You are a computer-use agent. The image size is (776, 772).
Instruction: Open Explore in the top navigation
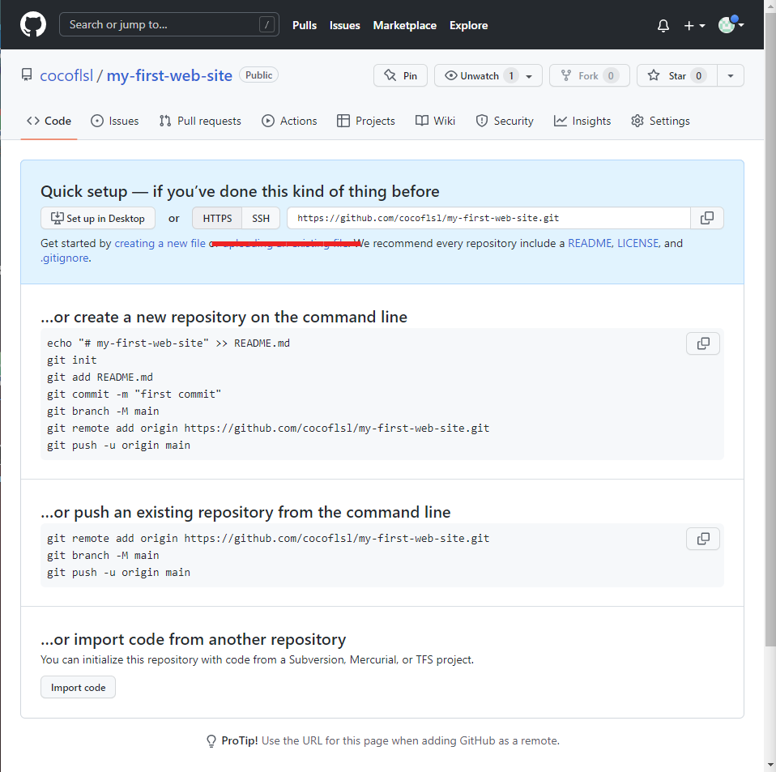469,25
